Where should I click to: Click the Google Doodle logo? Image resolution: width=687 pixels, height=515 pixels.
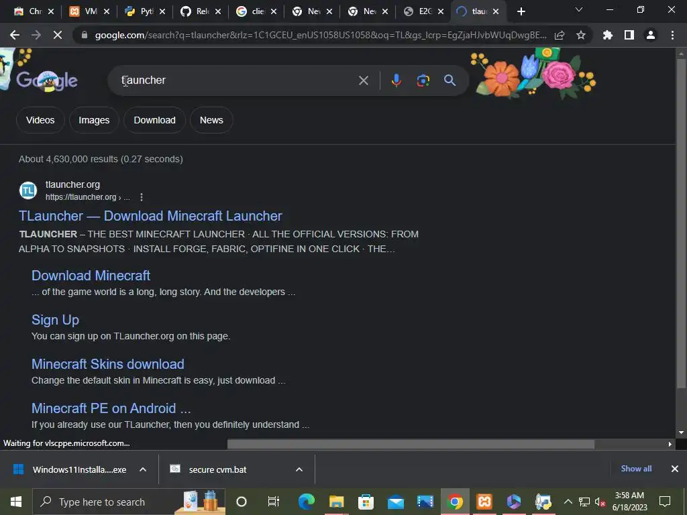47,80
